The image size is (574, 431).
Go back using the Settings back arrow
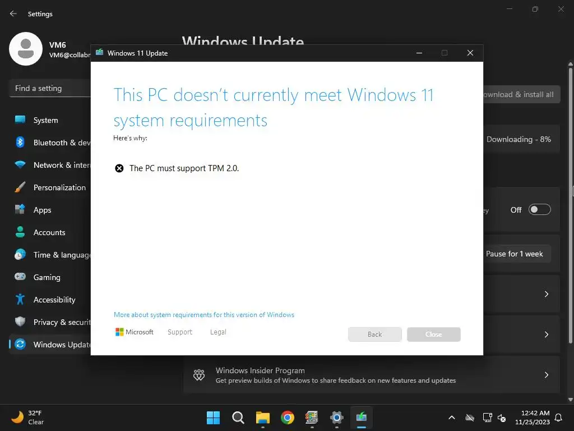(x=13, y=13)
